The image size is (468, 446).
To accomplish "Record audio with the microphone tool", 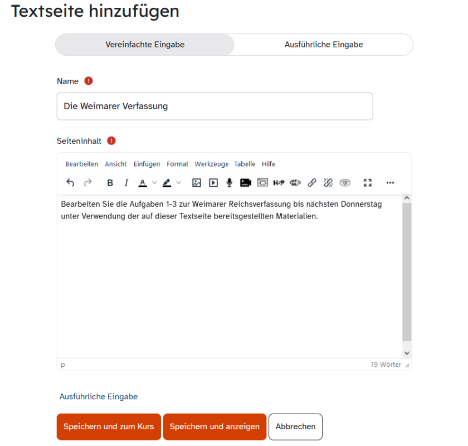I will tap(229, 182).
